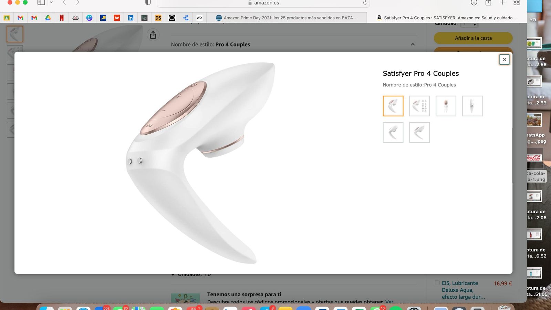Click the share icon above the product image
551x310 pixels.
(153, 35)
